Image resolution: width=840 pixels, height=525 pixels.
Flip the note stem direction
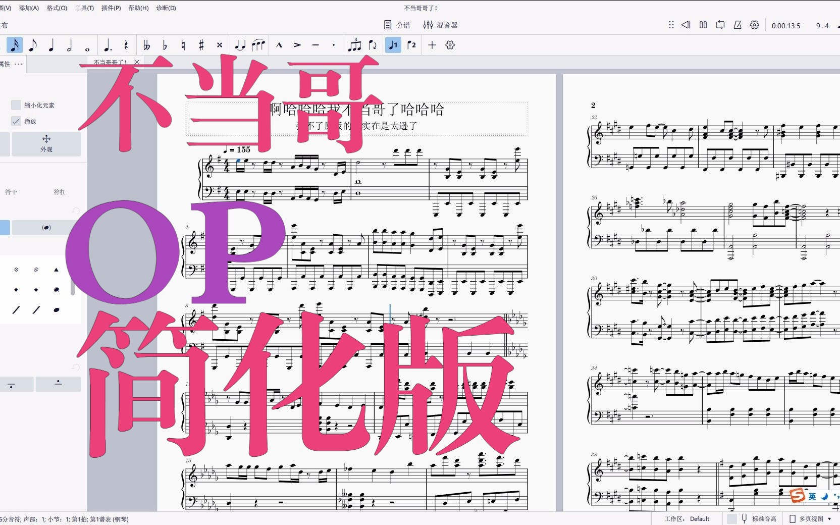click(x=373, y=45)
